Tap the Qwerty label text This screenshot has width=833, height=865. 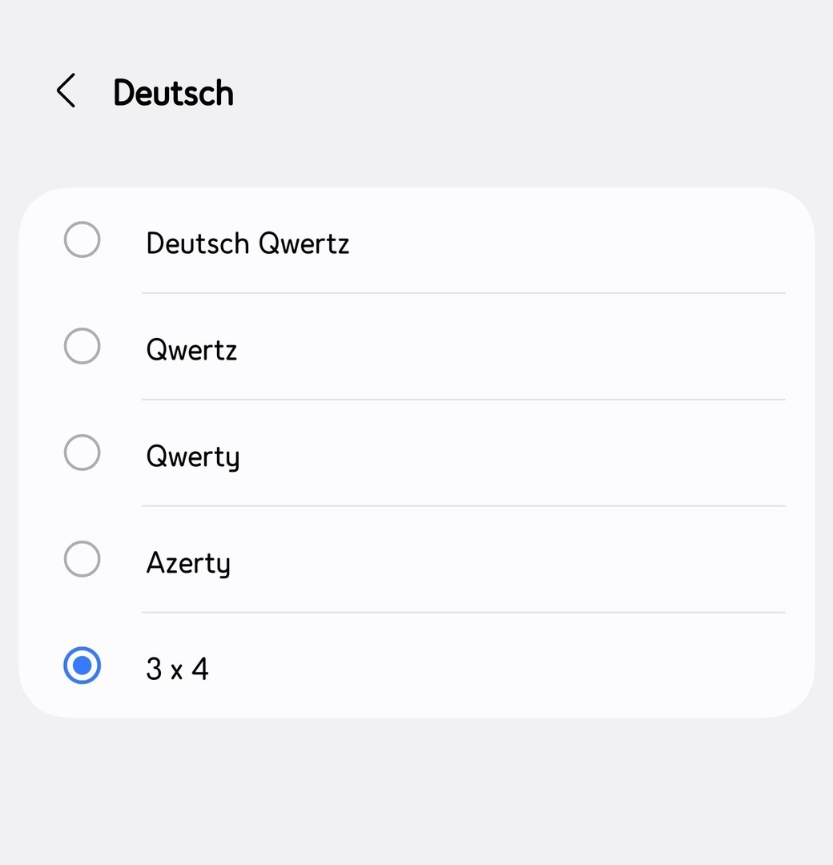(192, 457)
